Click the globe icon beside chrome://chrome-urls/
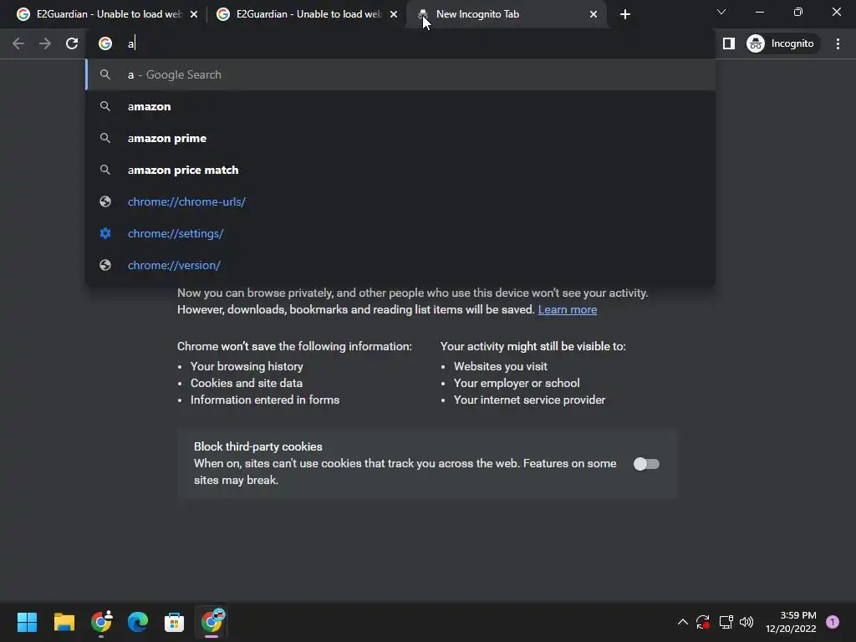The height and width of the screenshot is (642, 856). 105,201
